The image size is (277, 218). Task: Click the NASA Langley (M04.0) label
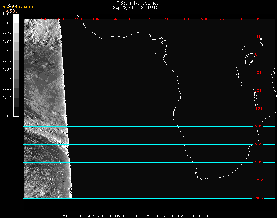pos(18,7)
